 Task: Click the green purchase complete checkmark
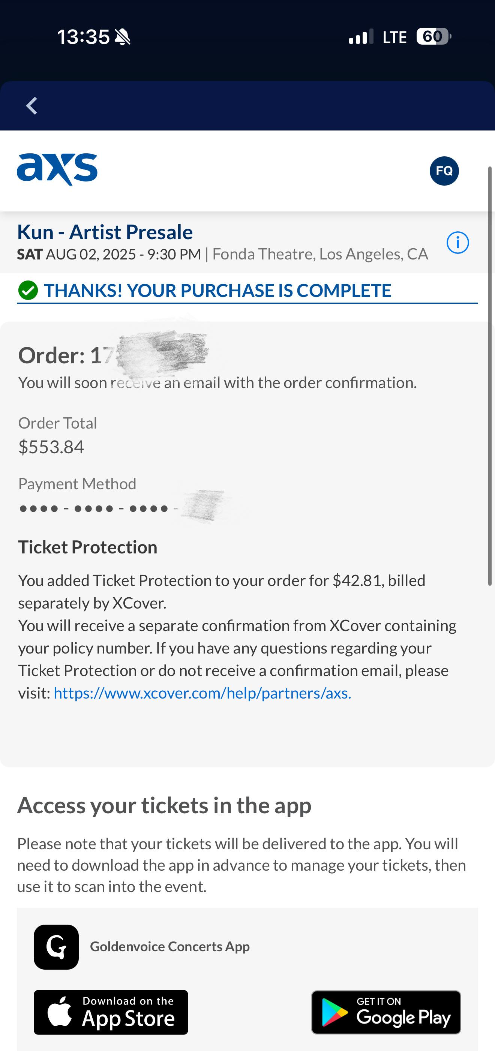[28, 291]
